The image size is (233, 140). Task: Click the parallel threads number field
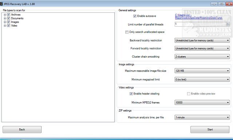pos(200,24)
